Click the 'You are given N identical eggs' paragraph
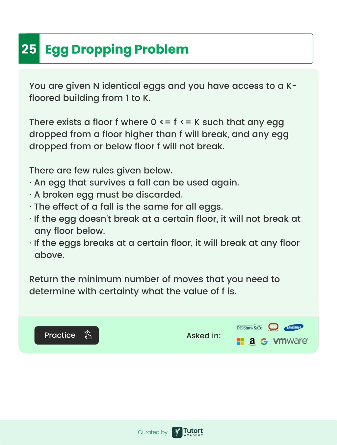 coord(163,92)
